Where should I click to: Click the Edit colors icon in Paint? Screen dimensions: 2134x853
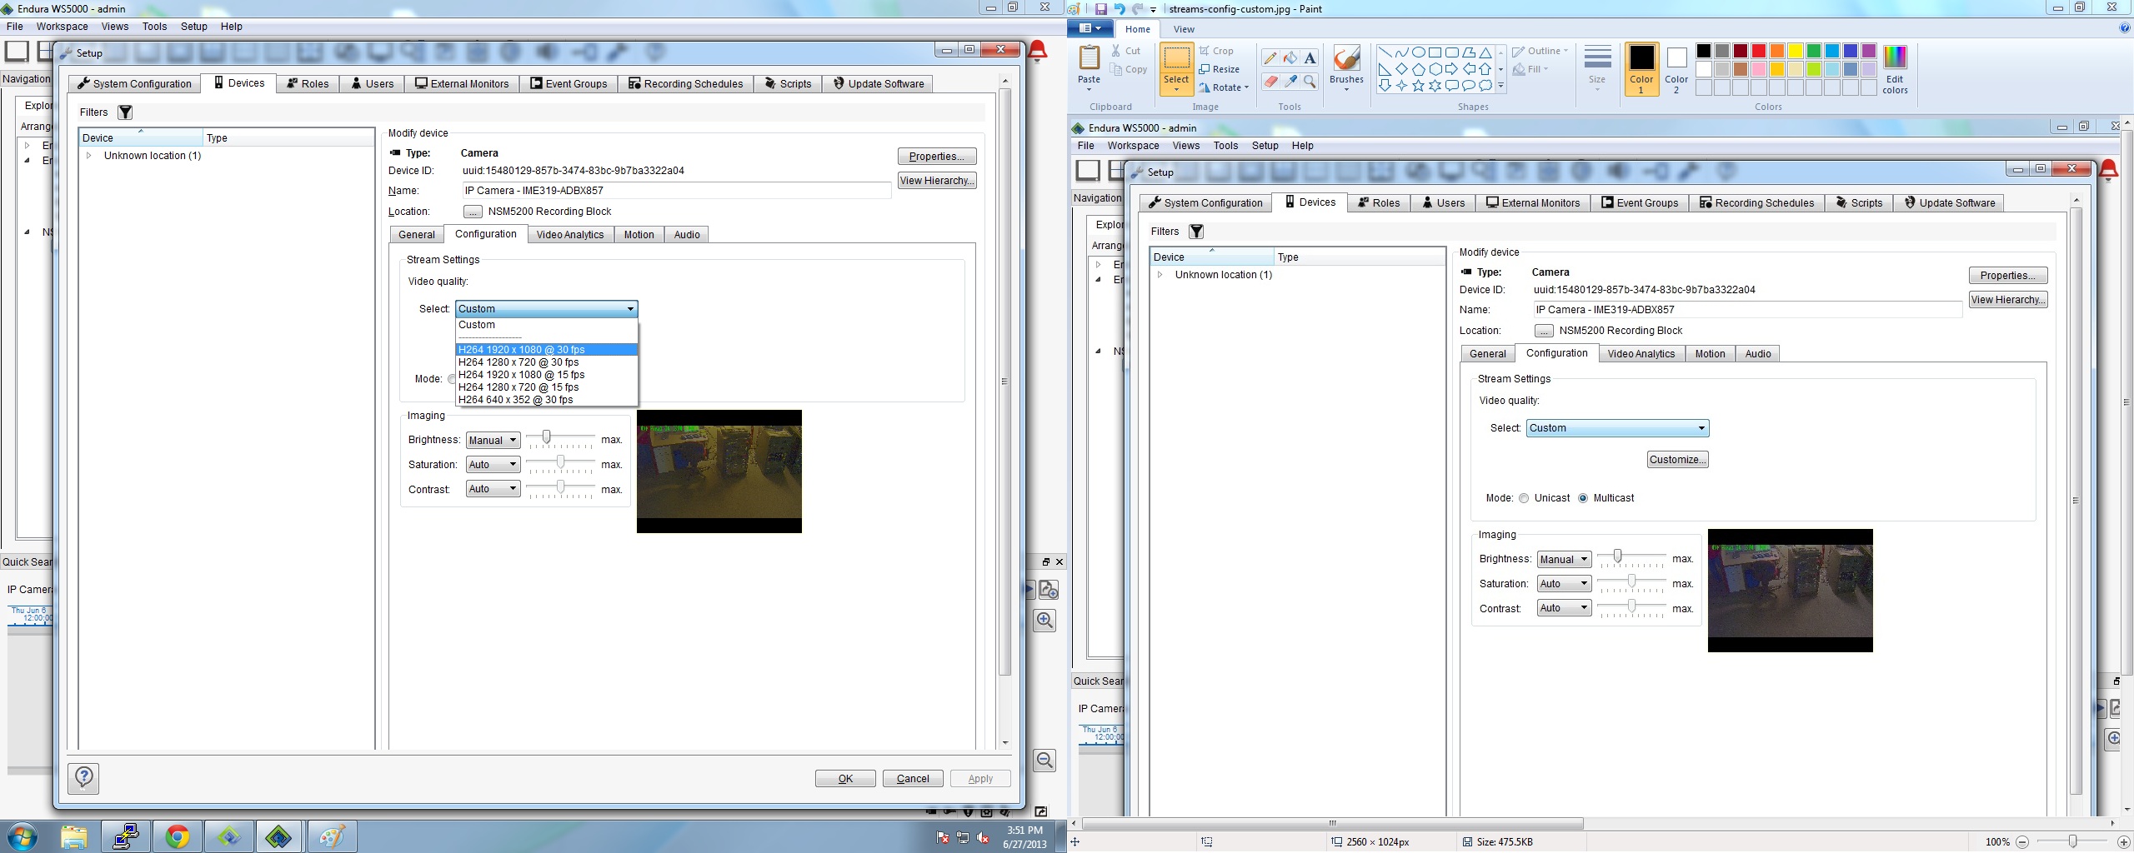[x=1895, y=69]
